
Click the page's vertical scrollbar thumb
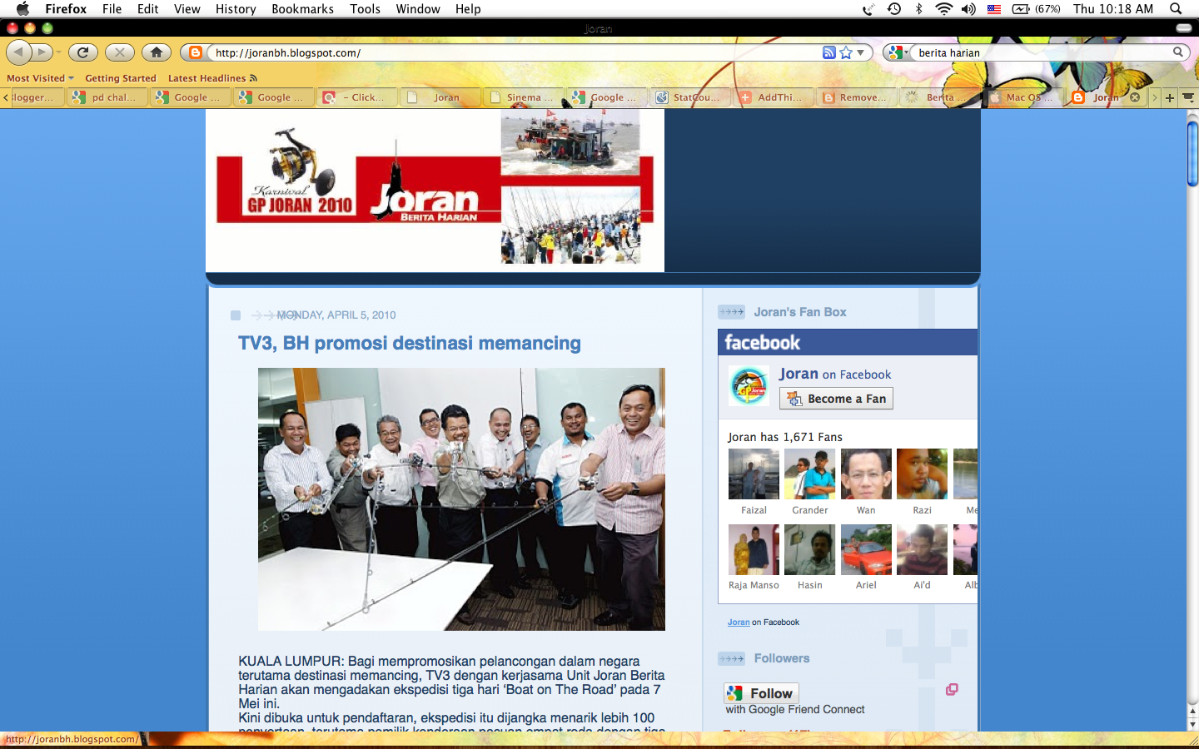[1192, 154]
